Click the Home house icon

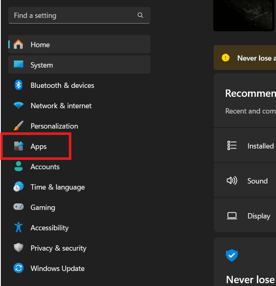[x=18, y=44]
